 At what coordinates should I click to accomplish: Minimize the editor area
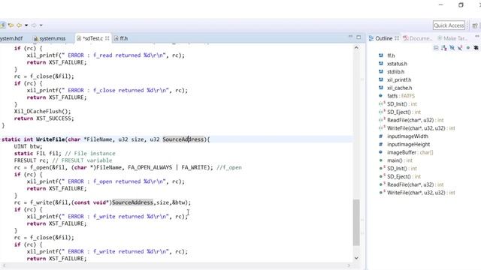pyautogui.click(x=351, y=37)
